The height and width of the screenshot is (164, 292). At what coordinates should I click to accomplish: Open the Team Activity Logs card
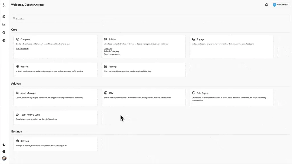tap(55, 117)
